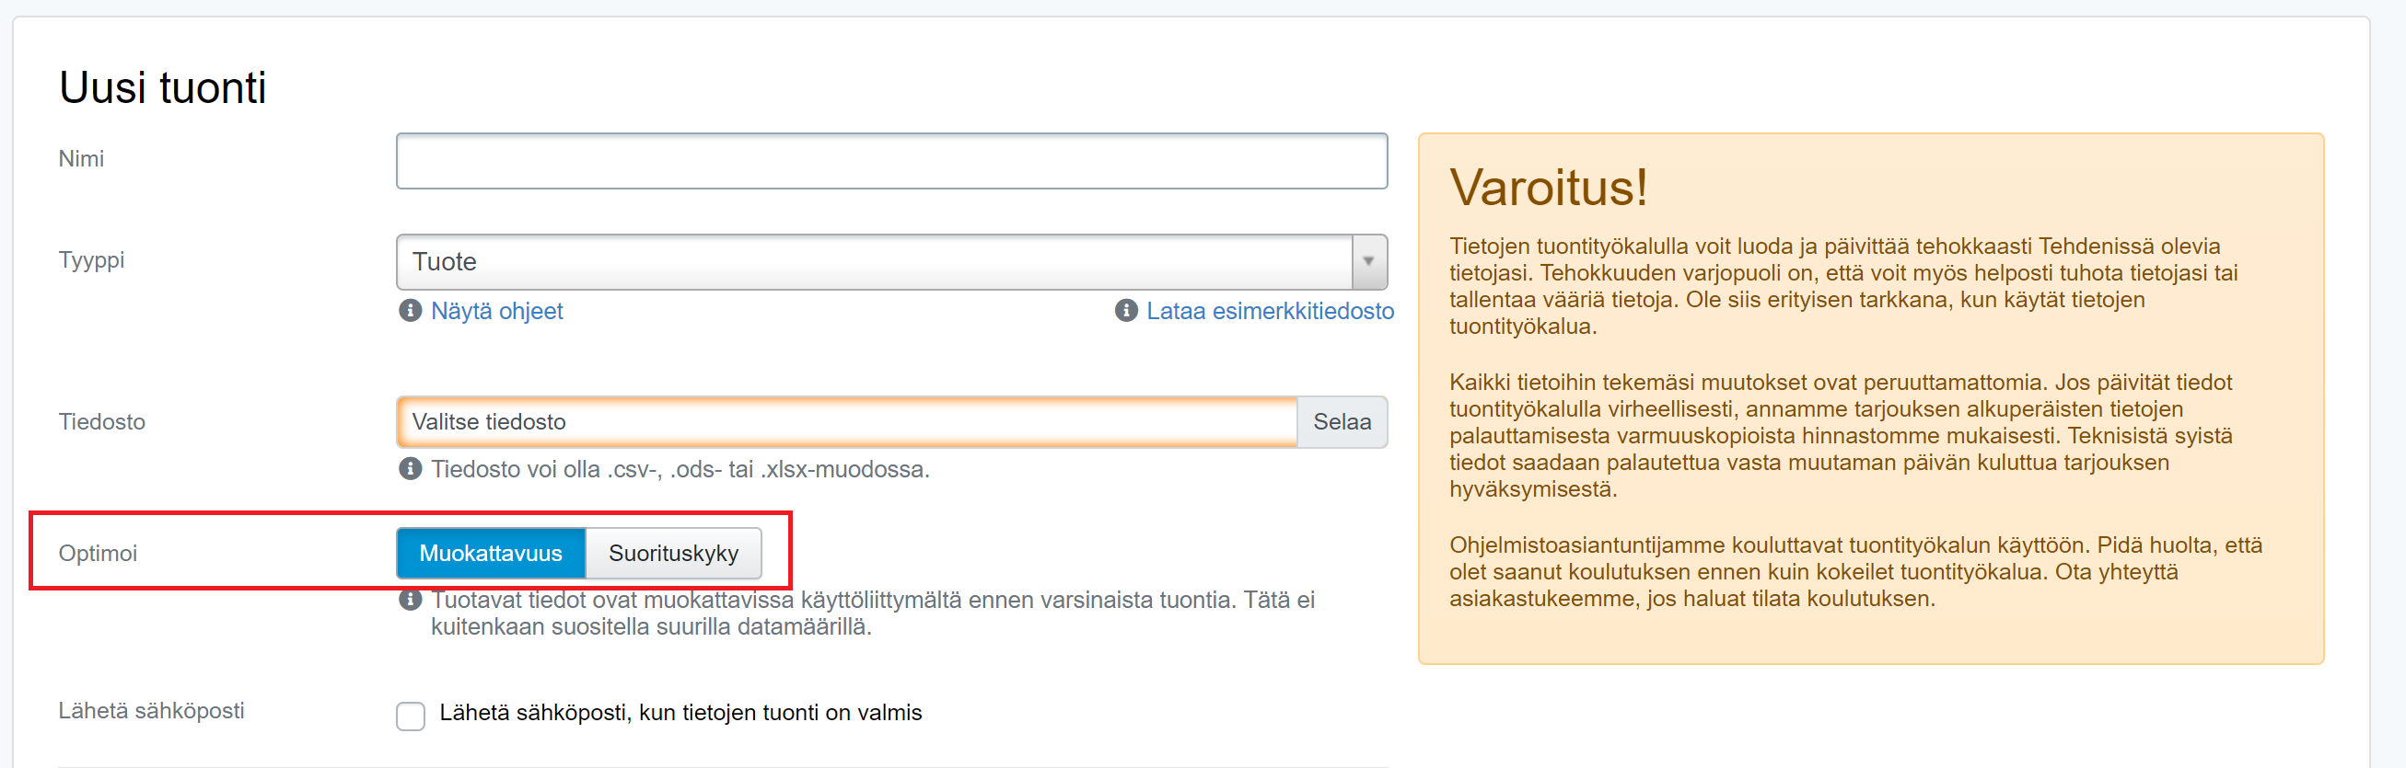Focus the Nimi text input field
Screen dimensions: 2406x768
click(x=891, y=162)
